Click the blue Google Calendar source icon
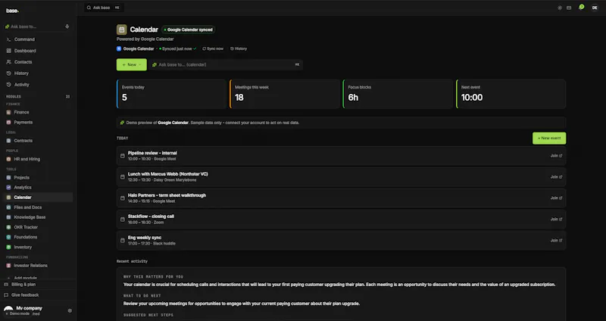The image size is (606, 321). click(119, 48)
